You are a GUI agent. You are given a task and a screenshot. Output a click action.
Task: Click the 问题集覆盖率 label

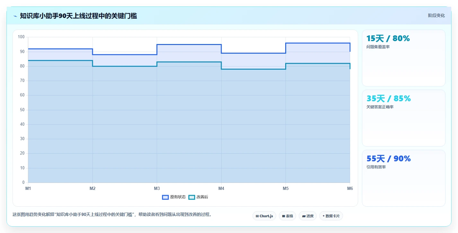[x=378, y=47]
